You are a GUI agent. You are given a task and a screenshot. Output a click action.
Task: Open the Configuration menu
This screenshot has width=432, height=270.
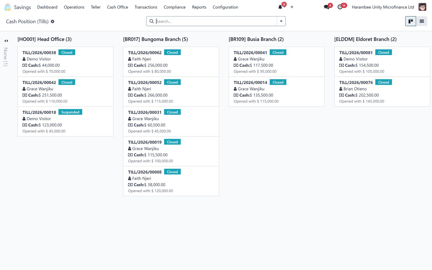click(x=225, y=7)
